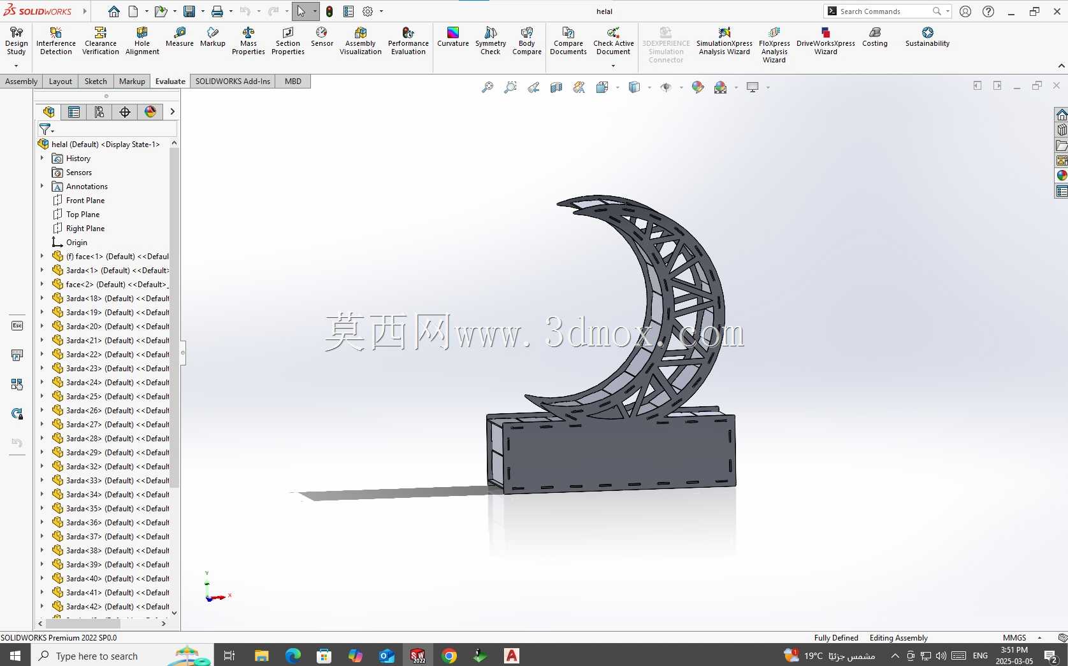Open the Options gear icon

368,11
